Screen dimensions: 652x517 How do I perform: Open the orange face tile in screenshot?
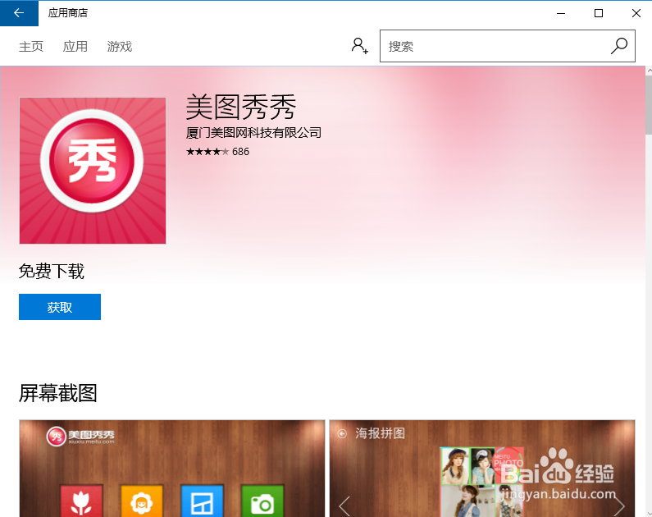pos(142,501)
